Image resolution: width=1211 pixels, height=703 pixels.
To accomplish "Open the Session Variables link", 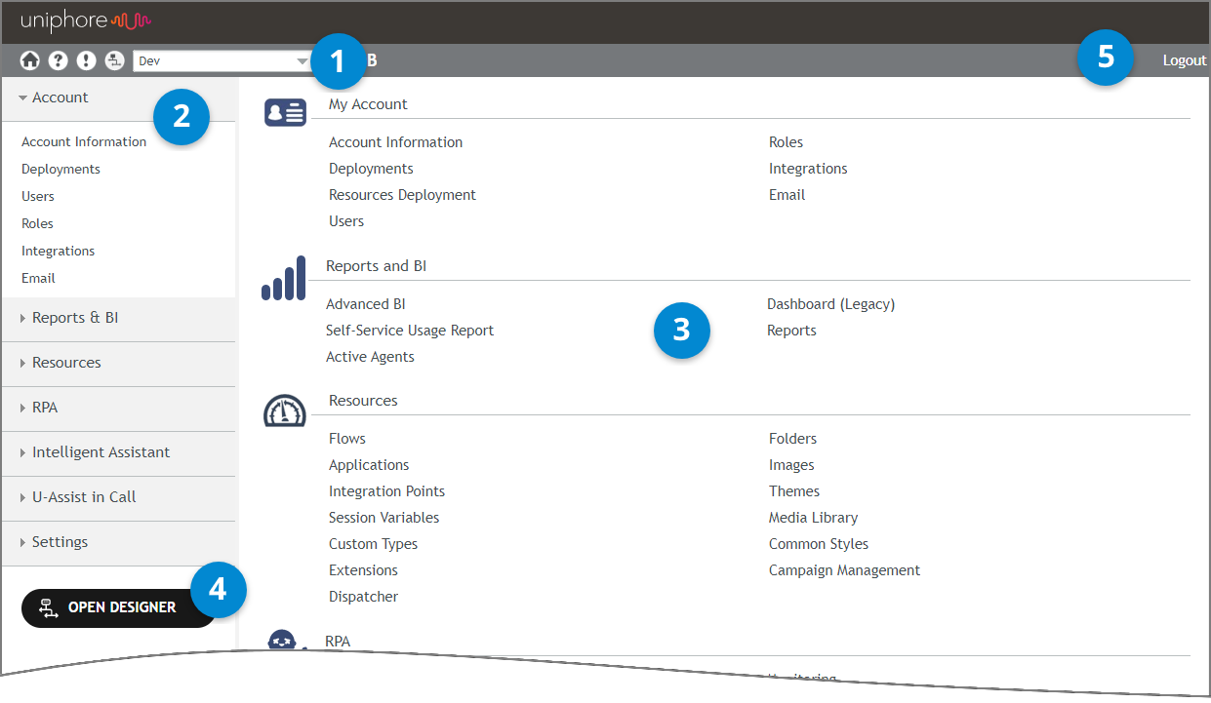I will [x=383, y=518].
